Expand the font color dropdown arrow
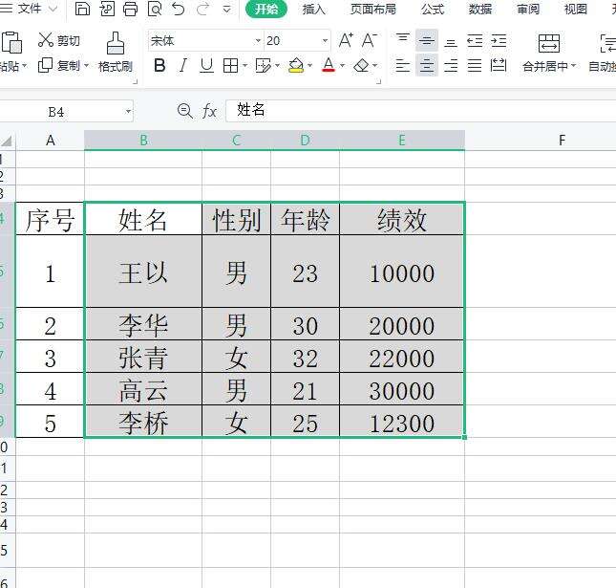616x588 pixels. pos(342,65)
